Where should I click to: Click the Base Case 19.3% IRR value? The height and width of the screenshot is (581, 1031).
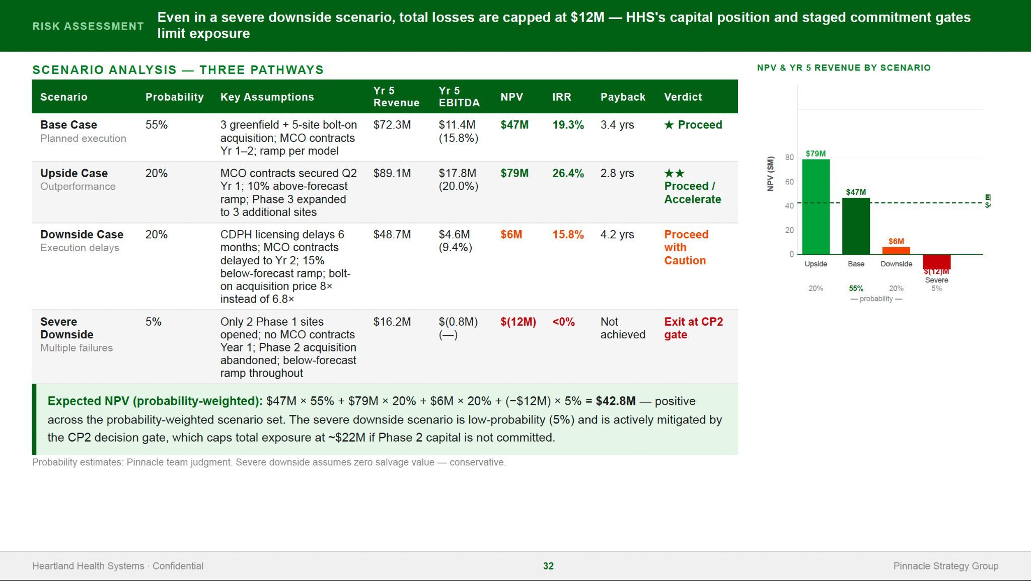[568, 125]
